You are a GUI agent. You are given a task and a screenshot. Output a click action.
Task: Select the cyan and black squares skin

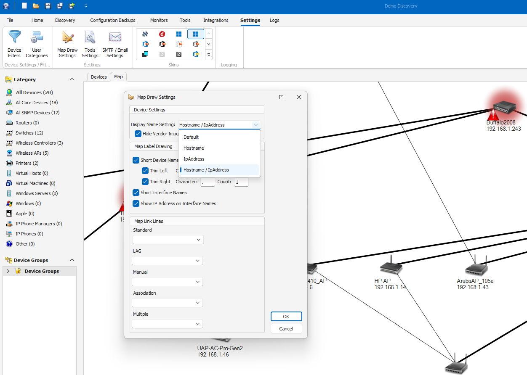click(145, 54)
